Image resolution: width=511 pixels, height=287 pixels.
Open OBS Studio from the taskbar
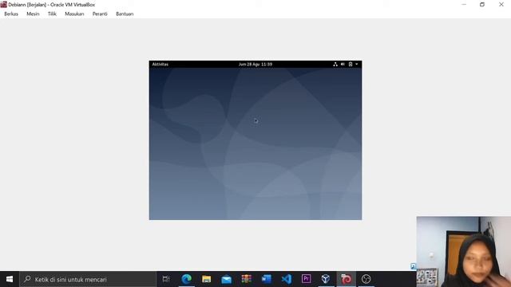(x=366, y=279)
